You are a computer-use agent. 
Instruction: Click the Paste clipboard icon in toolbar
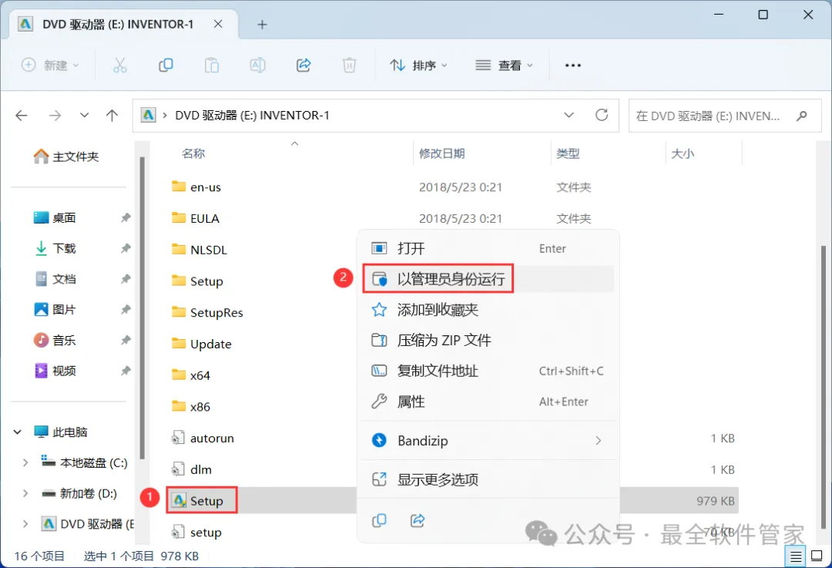click(x=212, y=66)
